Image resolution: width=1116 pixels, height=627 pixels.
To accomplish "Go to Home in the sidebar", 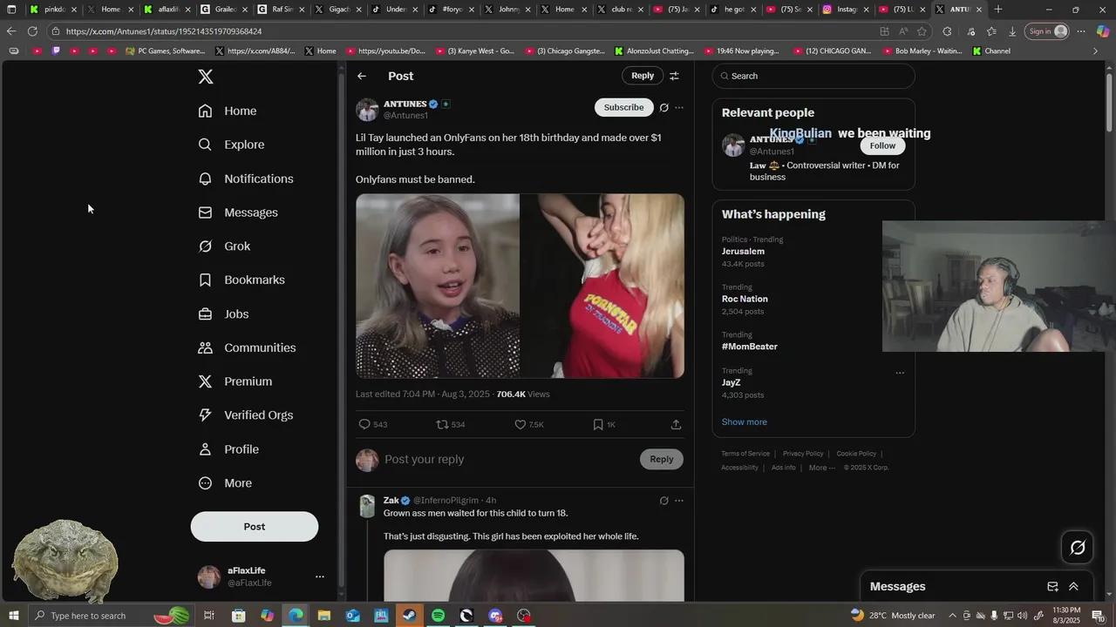I will (227, 111).
